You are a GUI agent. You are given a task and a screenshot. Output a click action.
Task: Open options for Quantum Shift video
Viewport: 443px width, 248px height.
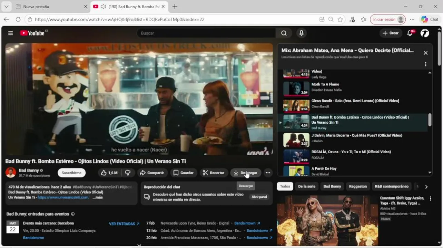point(430,199)
